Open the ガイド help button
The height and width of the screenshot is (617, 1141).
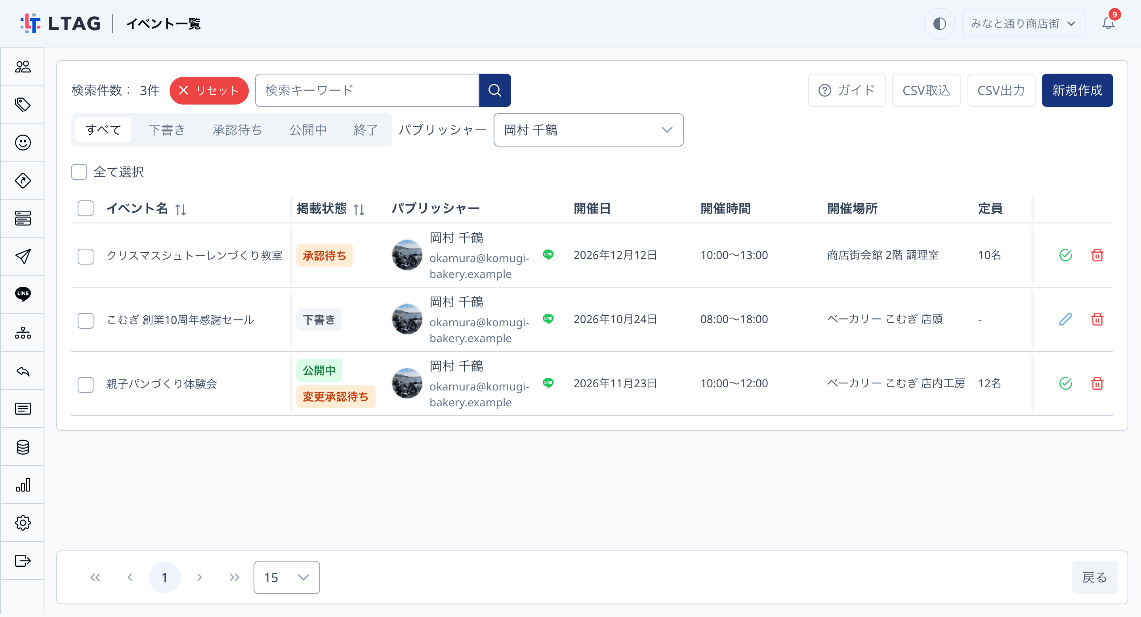(847, 90)
